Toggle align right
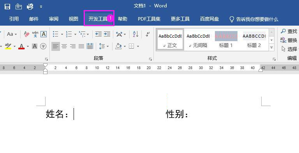This screenshot has width=299, height=153. (73, 46)
